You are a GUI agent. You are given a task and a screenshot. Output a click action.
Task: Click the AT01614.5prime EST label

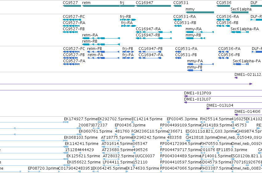tap(117, 144)
